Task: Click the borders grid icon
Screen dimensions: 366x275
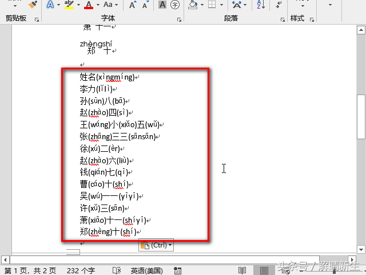Action: (x=212, y=5)
